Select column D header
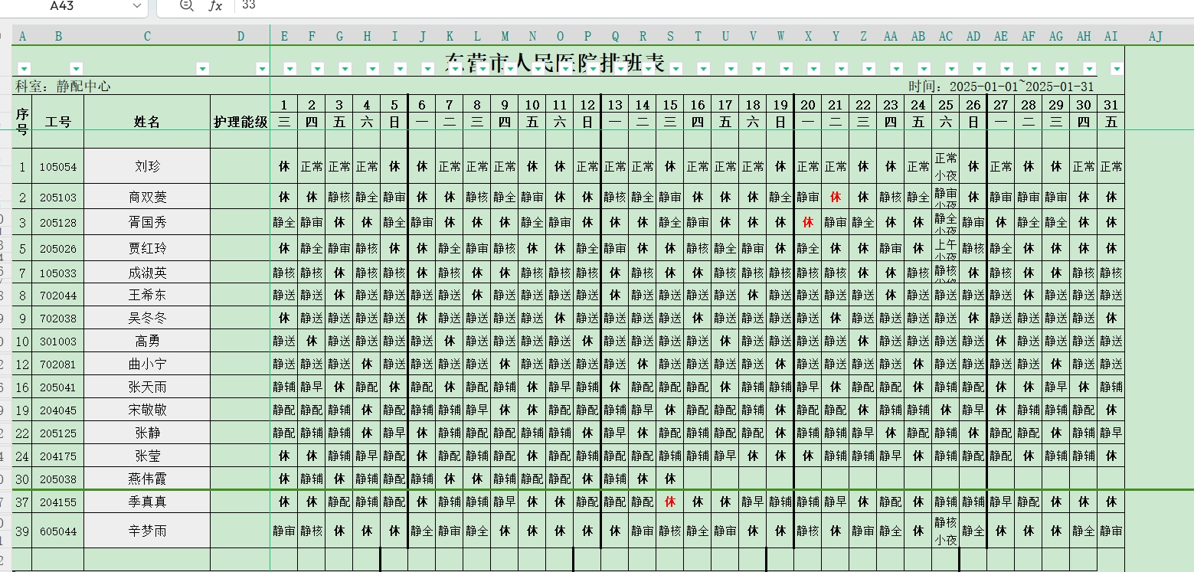Viewport: 1194px width, 572px height. coord(240,36)
